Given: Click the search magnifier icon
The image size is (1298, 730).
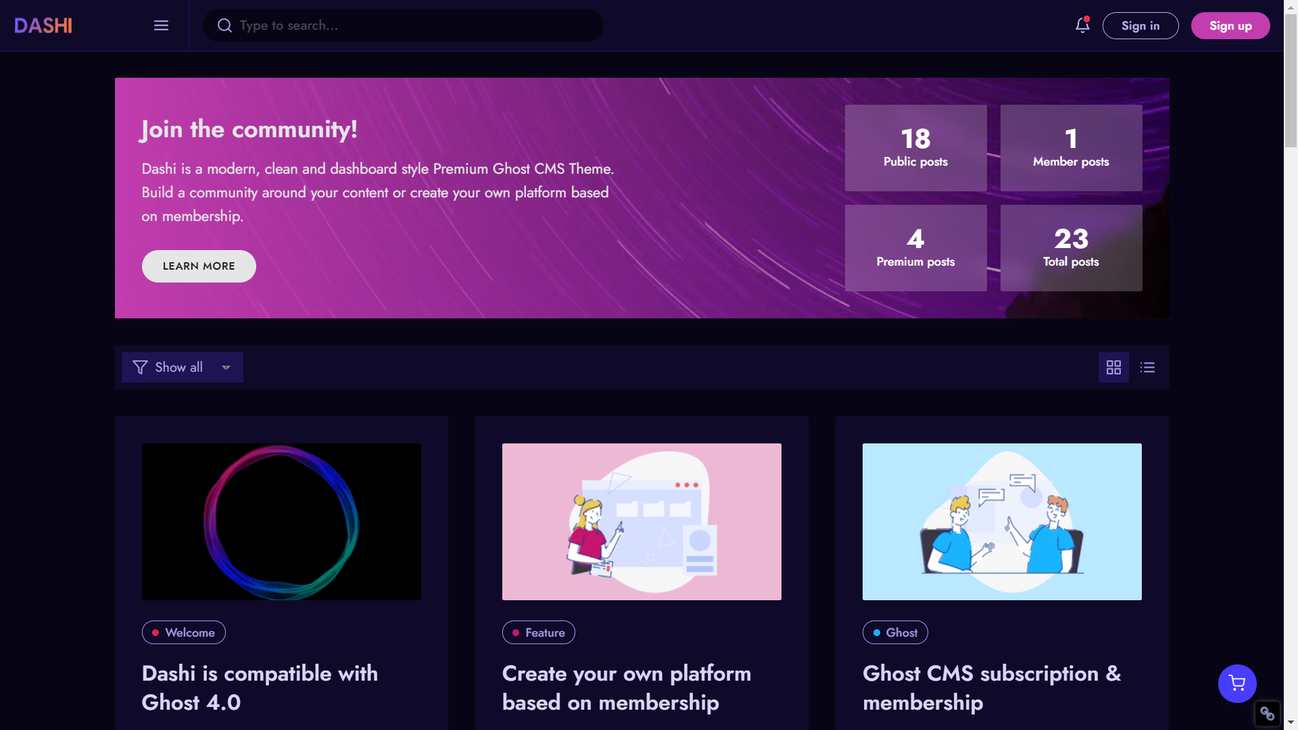Looking at the screenshot, I should coord(224,26).
